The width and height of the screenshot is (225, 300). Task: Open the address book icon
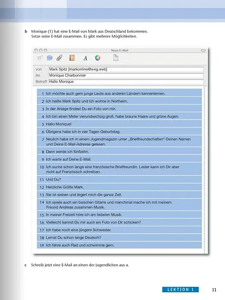pos(72,58)
